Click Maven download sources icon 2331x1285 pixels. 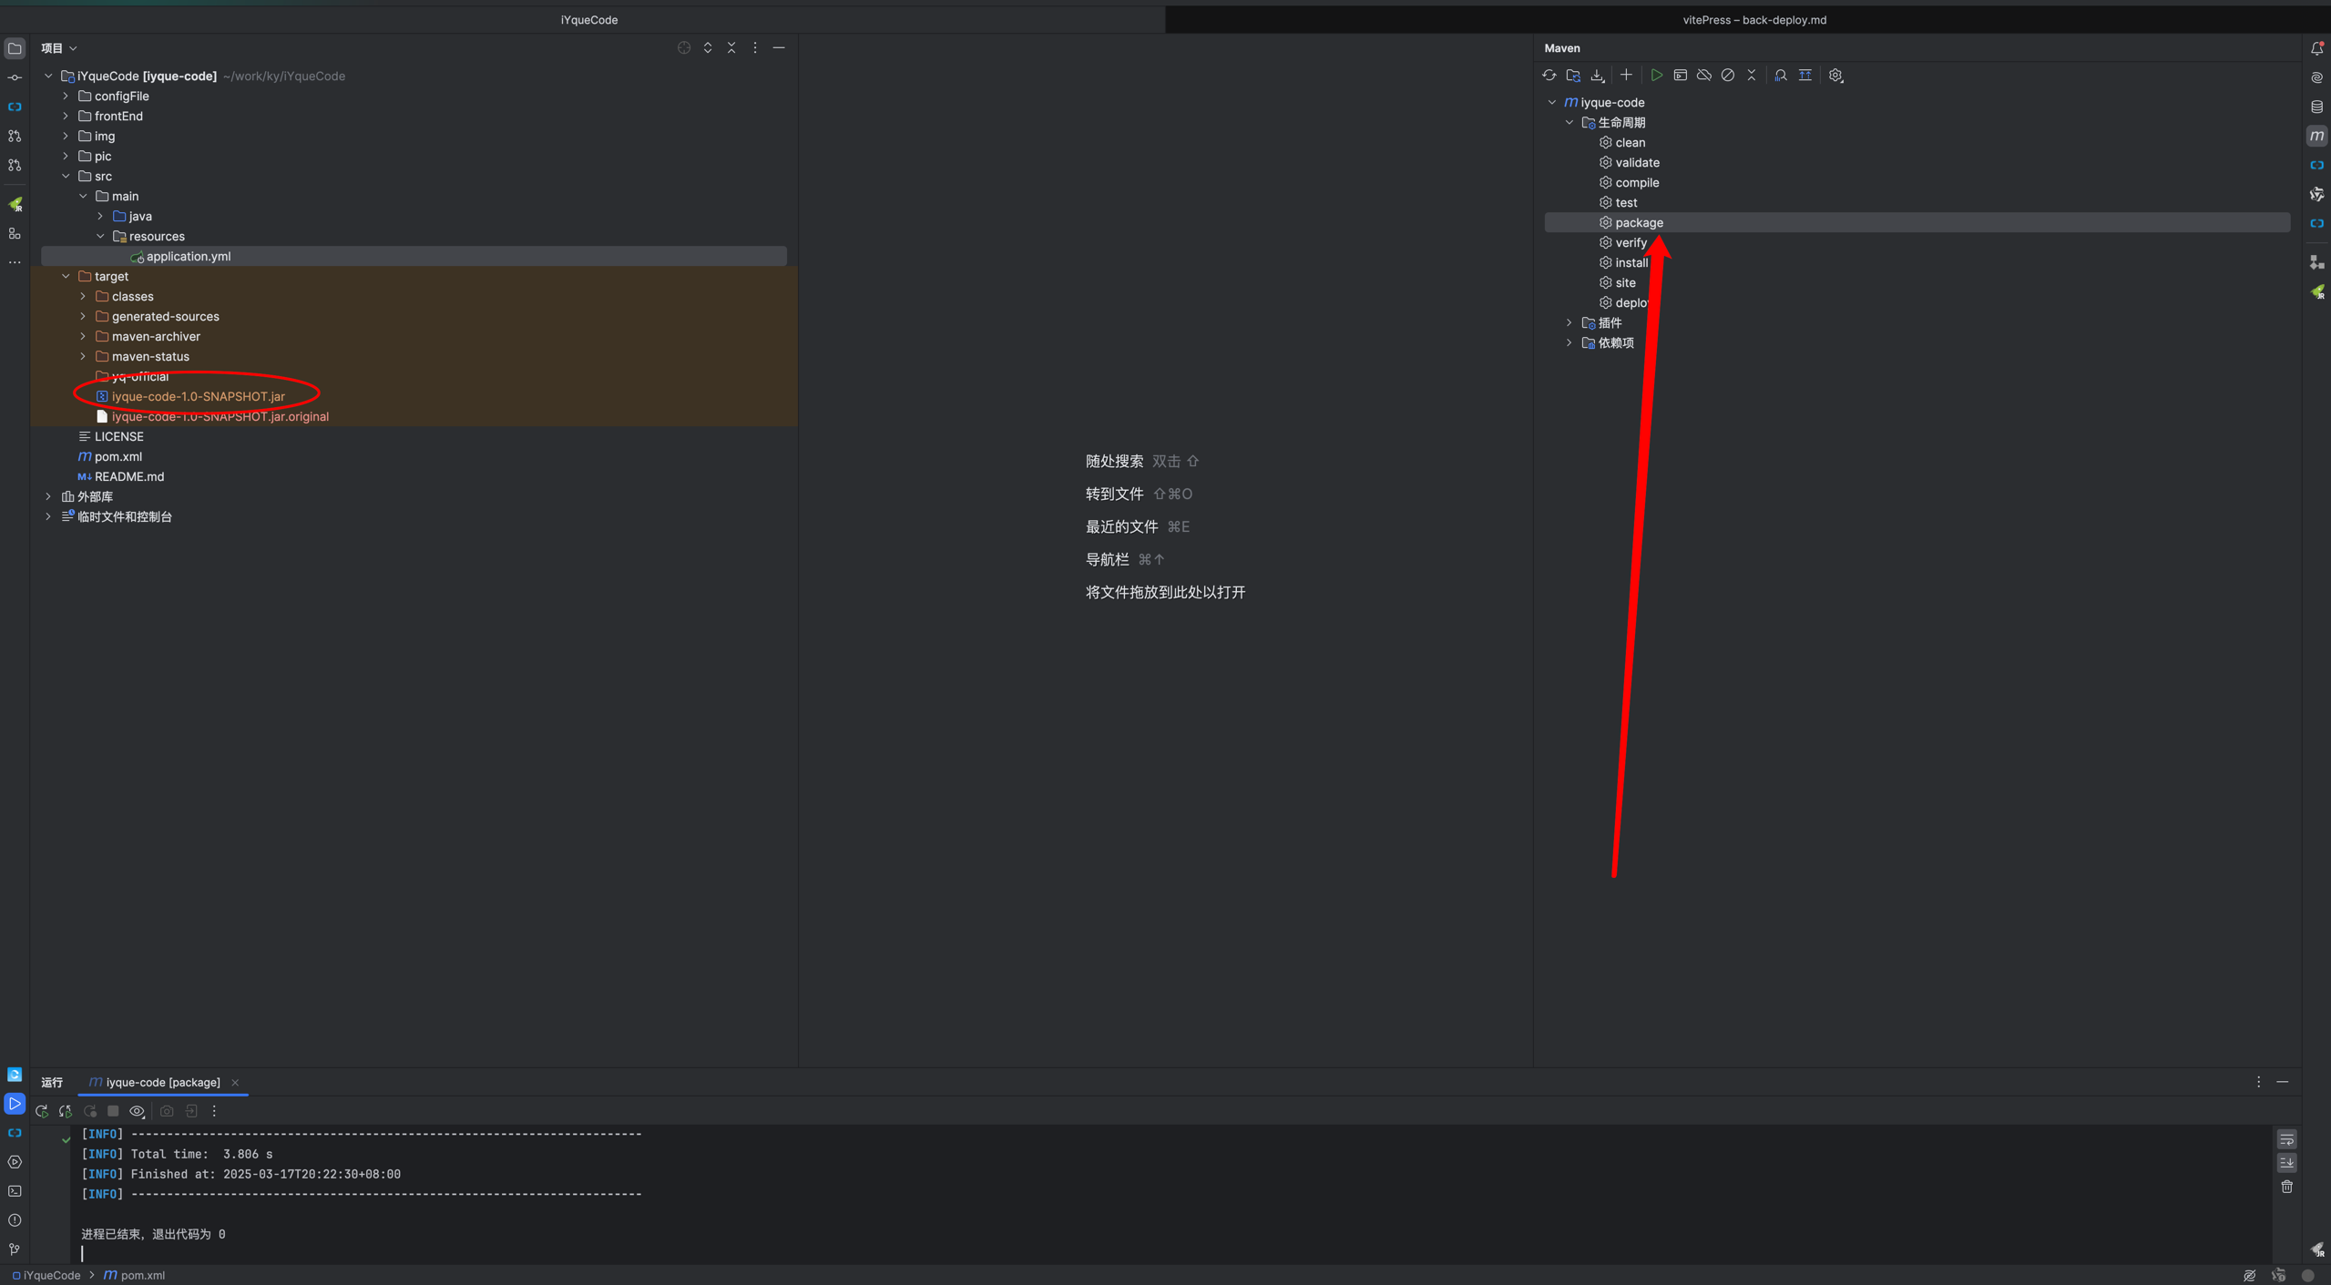pos(1597,76)
